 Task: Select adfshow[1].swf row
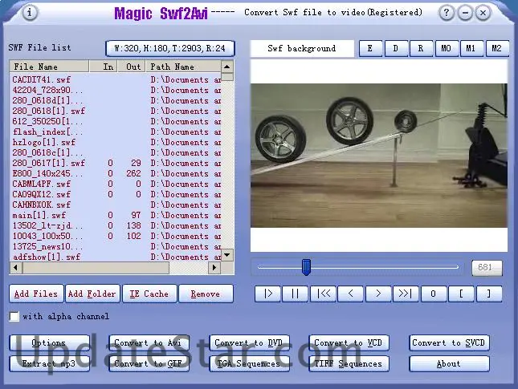[x=116, y=257]
